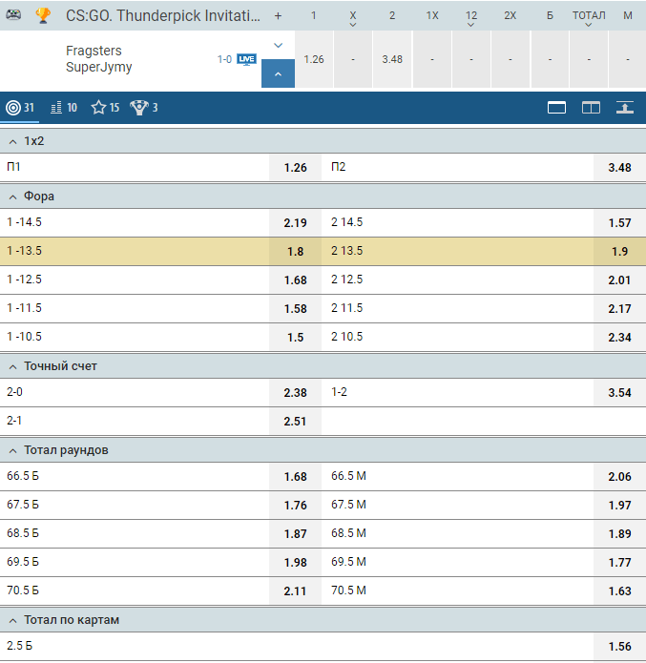Image resolution: width=646 pixels, height=663 pixels.
Task: Collapse the Тотал раундов section
Action: 12,451
